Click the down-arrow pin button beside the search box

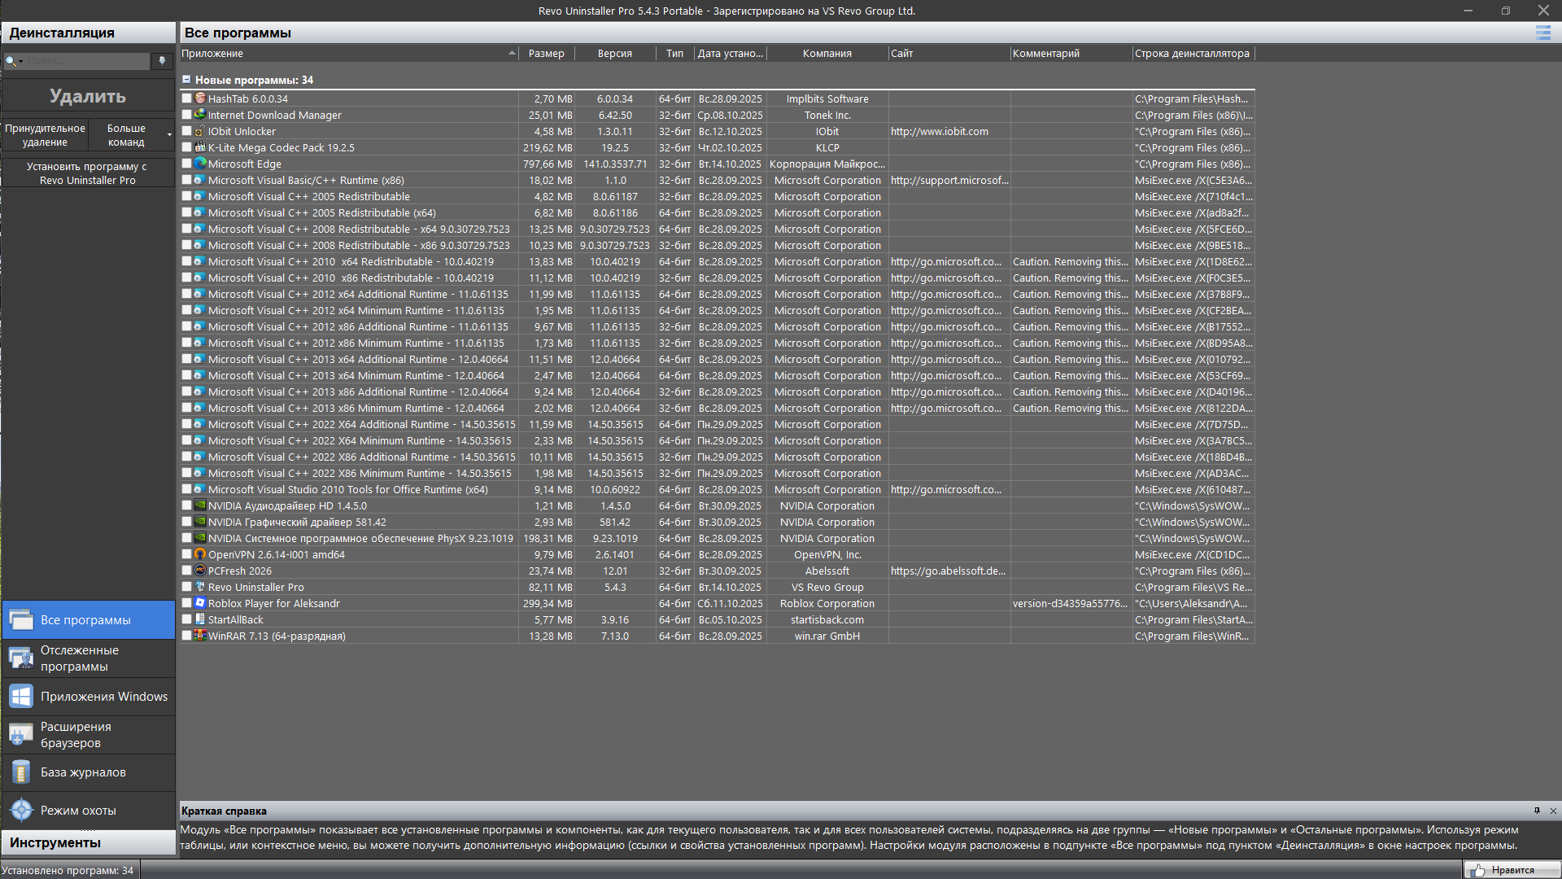point(162,61)
